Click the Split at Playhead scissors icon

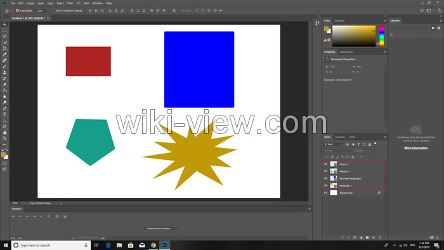point(58,216)
